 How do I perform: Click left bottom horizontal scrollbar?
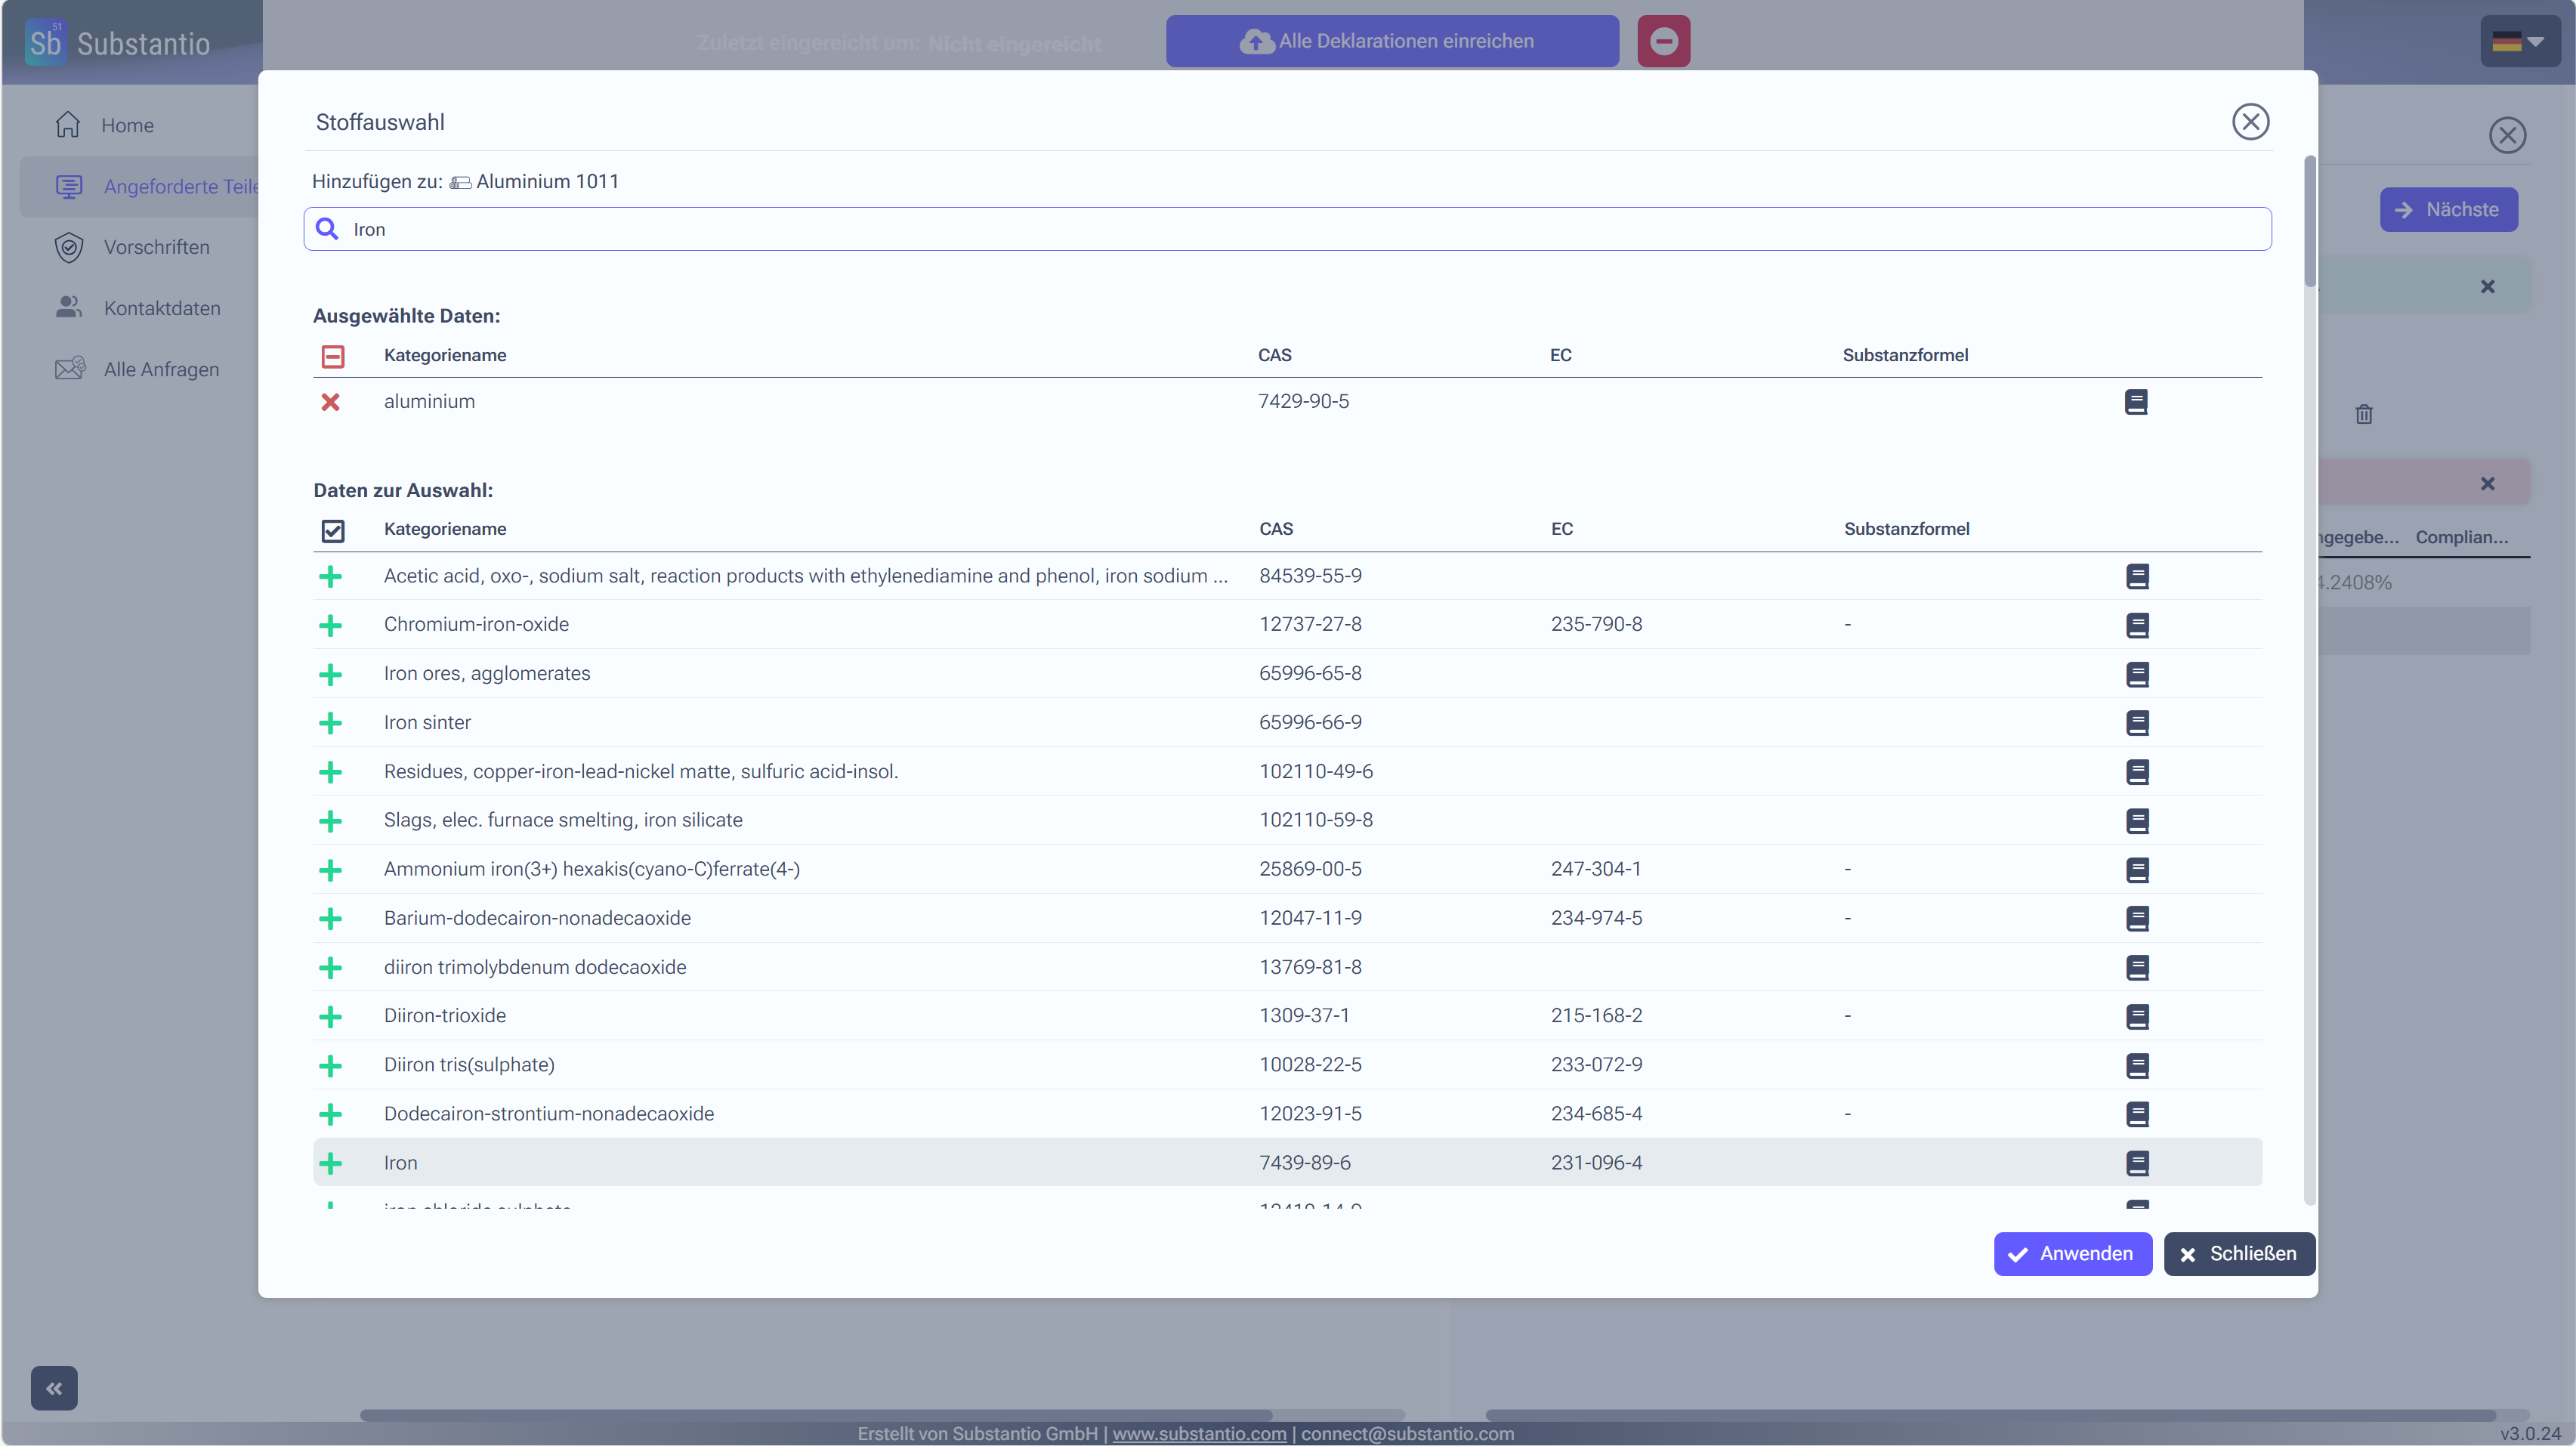[815, 1415]
